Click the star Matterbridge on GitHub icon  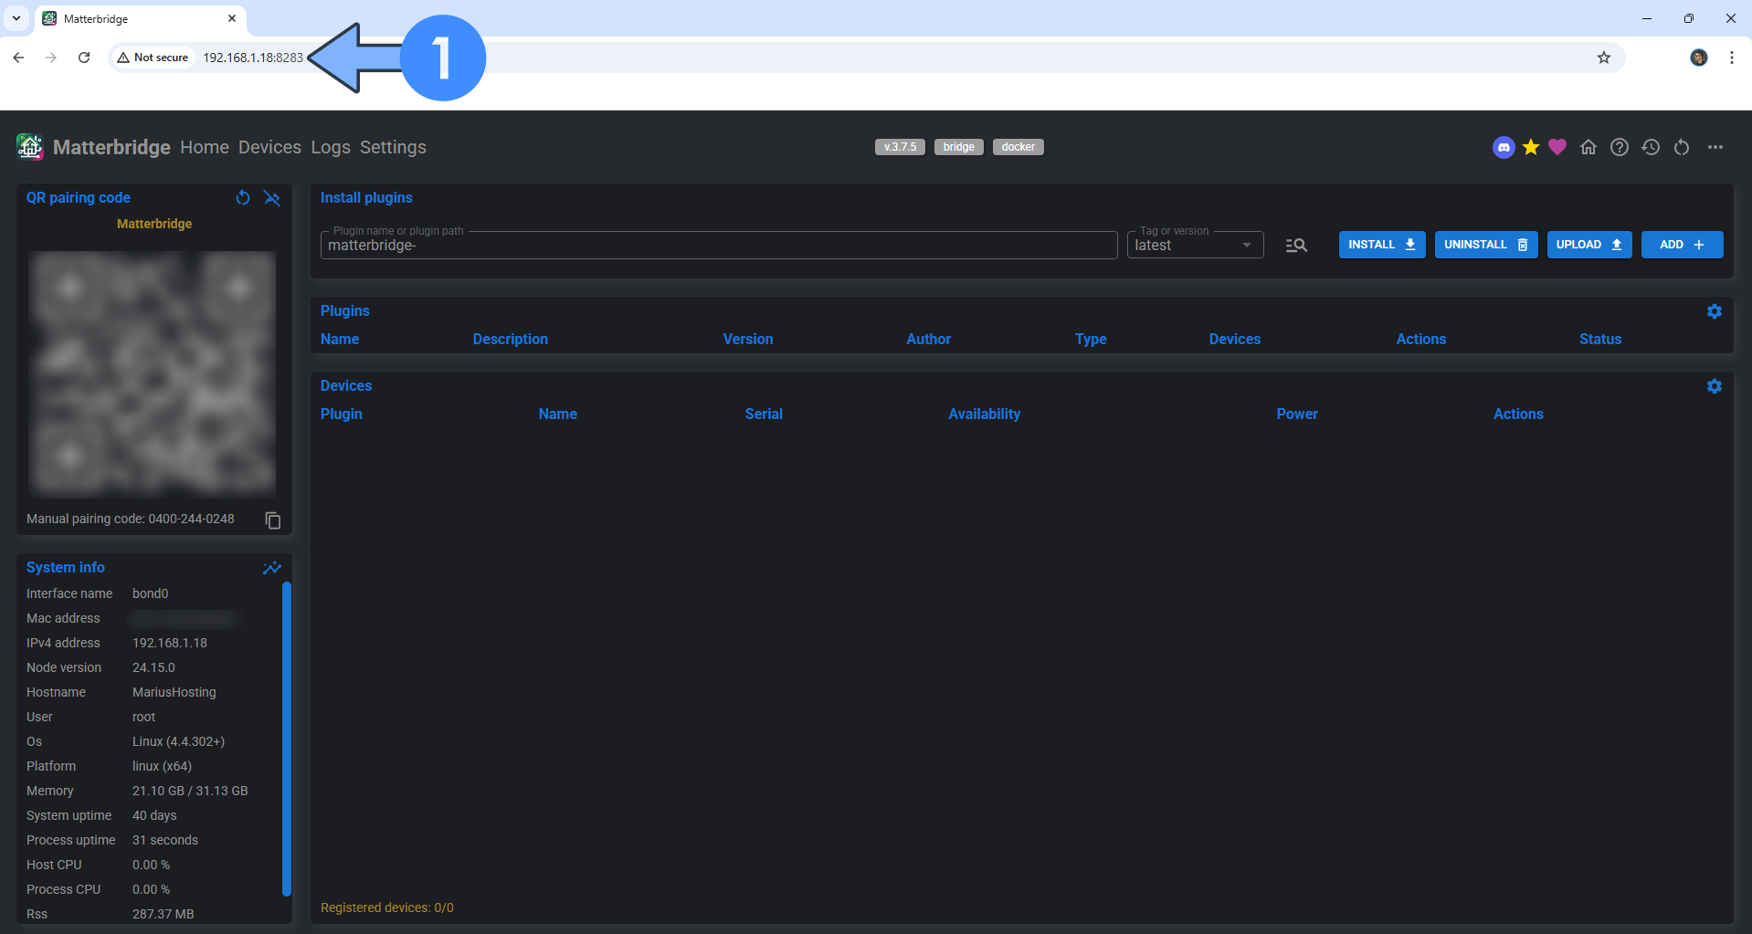click(1532, 147)
